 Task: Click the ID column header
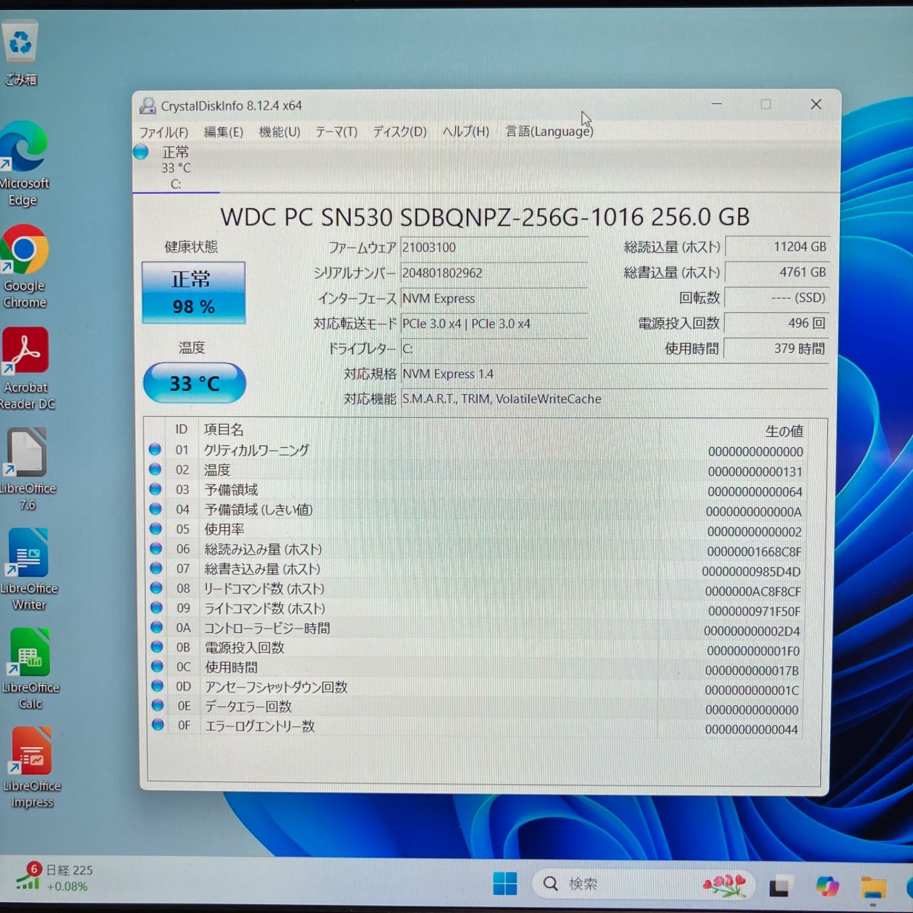[x=181, y=429]
